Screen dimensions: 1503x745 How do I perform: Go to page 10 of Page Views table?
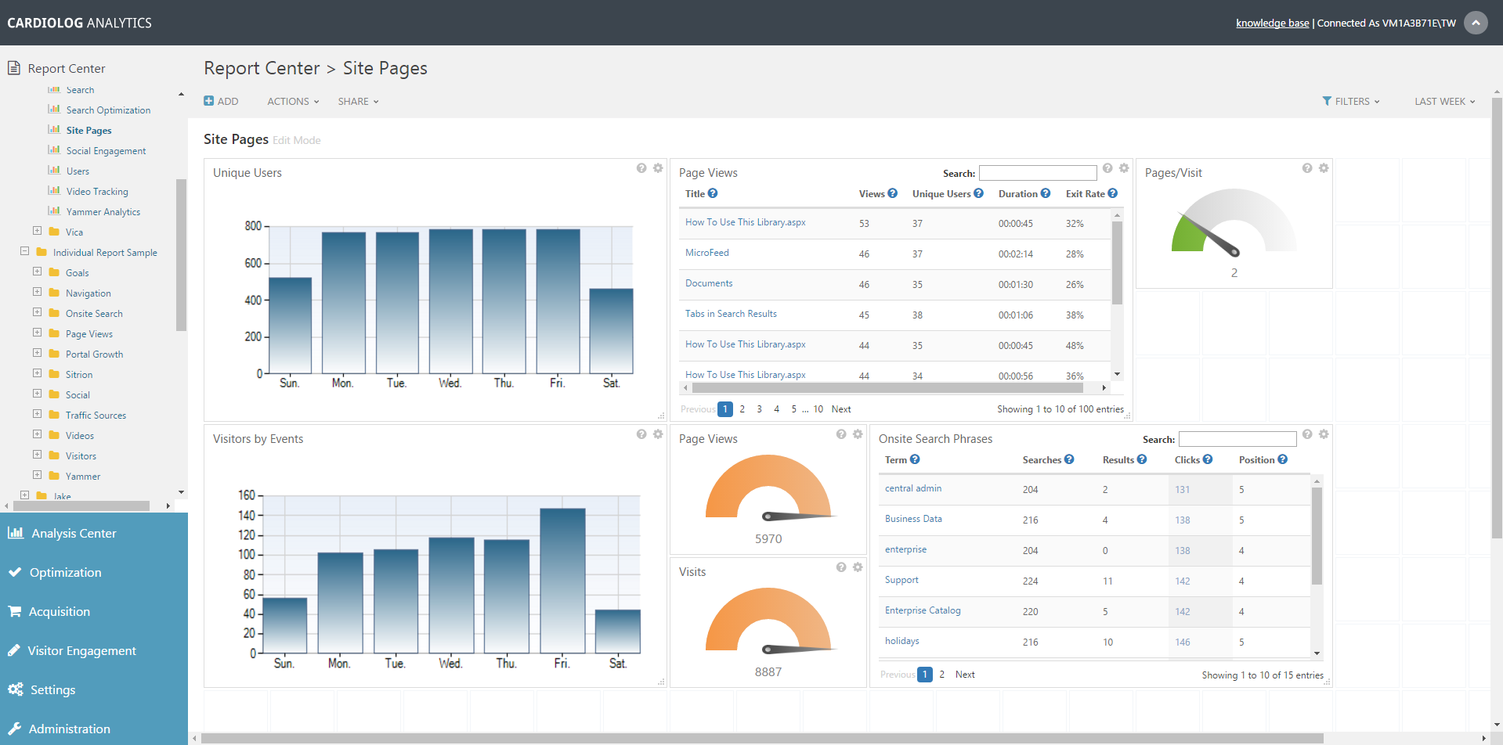pos(818,409)
